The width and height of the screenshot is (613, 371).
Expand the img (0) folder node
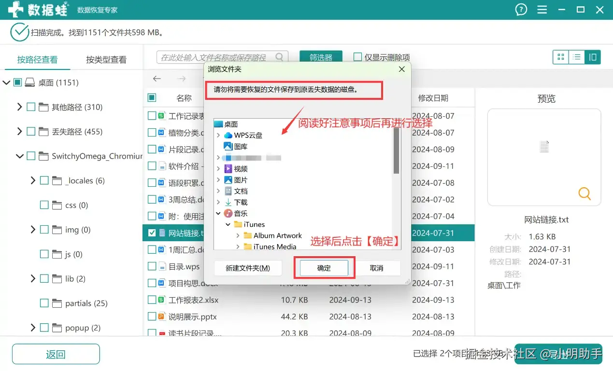click(33, 230)
